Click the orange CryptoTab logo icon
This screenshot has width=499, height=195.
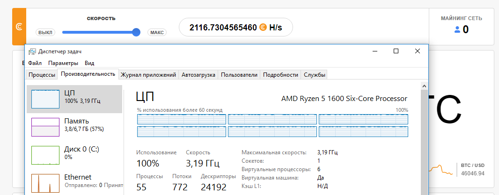pyautogui.click(x=19, y=28)
